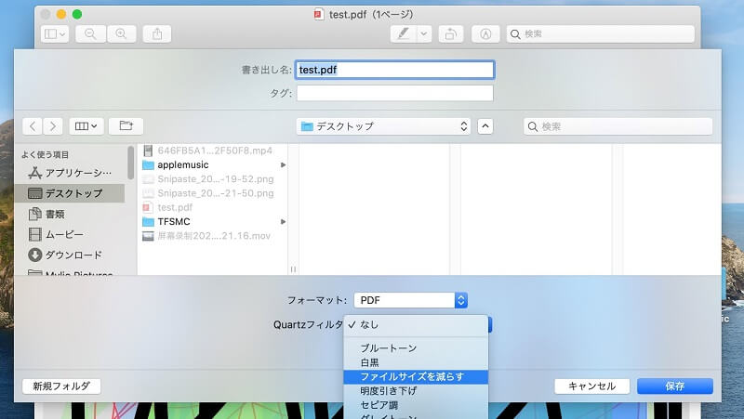Viewport: 744px width, 419px height.
Task: Choose ブルートーン filter
Action: pos(416,348)
